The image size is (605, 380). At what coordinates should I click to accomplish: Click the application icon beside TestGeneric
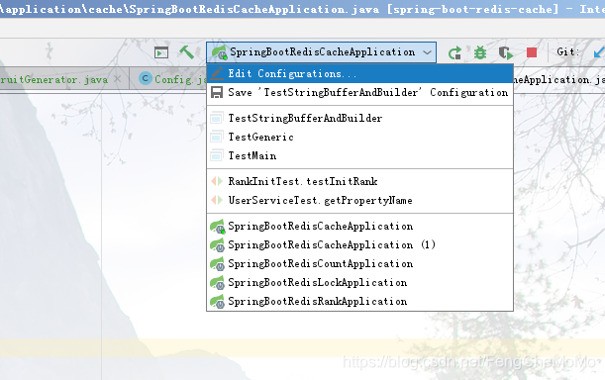(217, 137)
